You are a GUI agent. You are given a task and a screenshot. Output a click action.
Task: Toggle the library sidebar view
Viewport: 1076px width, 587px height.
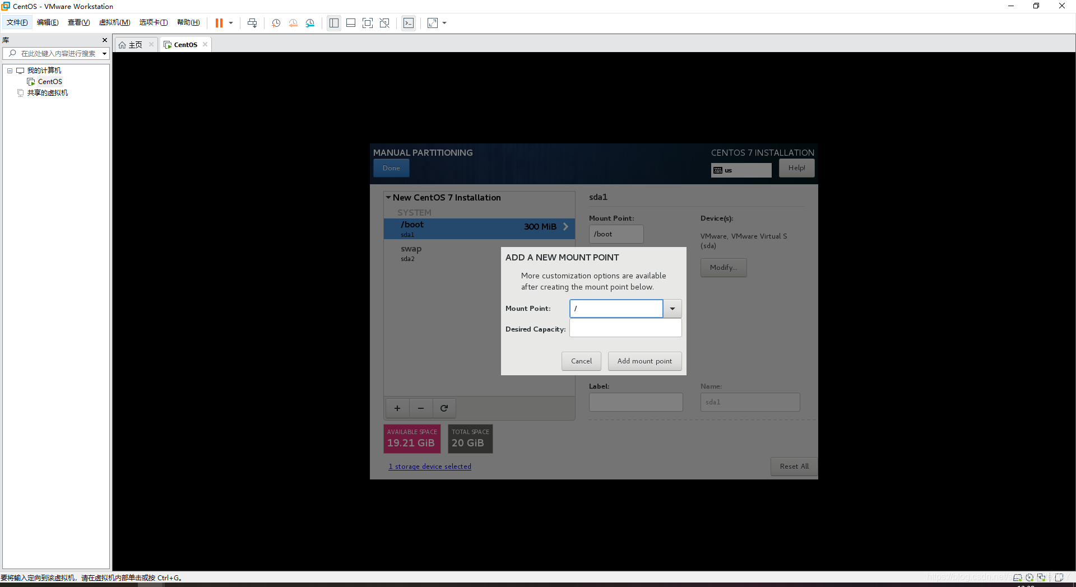click(334, 23)
